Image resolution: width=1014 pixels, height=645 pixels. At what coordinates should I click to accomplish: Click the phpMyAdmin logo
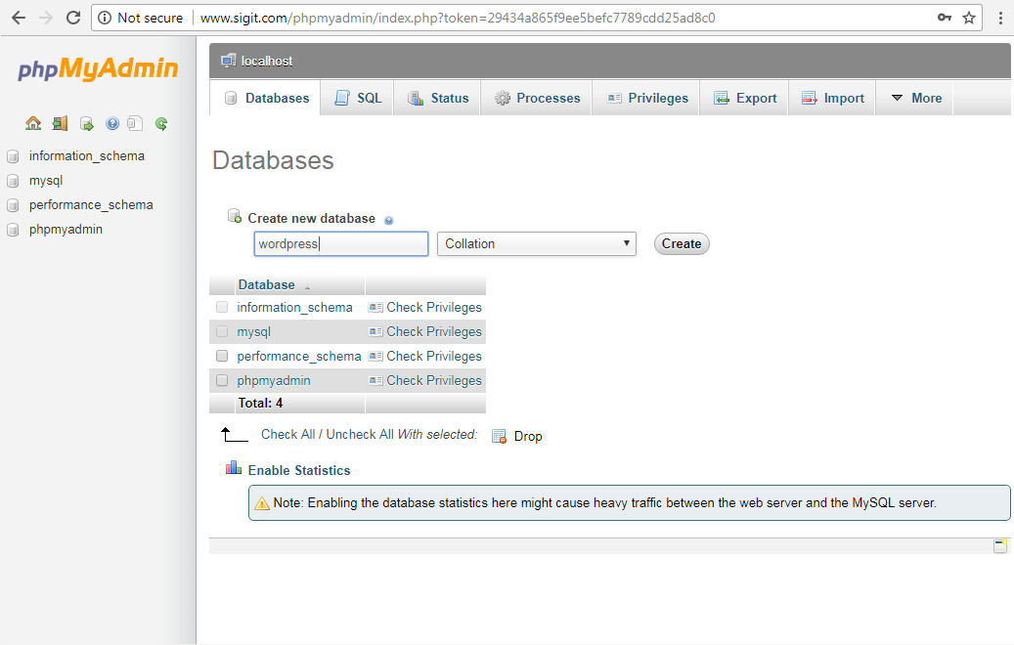coord(98,68)
